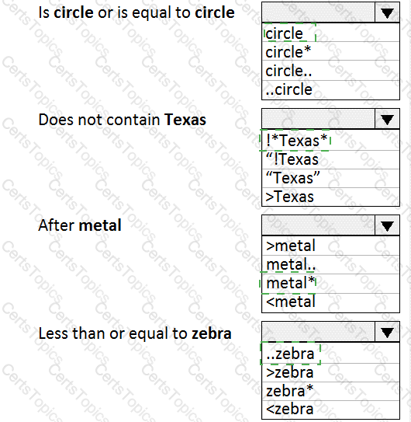411x422 pixels.
Task: Select the '..circle' option
Action: tap(330, 90)
